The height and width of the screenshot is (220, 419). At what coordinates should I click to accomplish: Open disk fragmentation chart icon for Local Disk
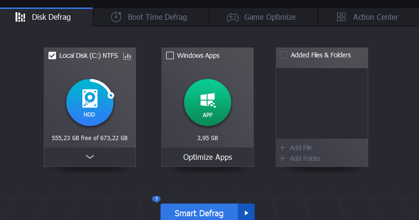[x=127, y=56]
